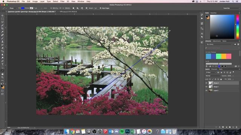The height and width of the screenshot is (135, 241).
Task: Hide the bottom image layer
Action: (x=206, y=90)
